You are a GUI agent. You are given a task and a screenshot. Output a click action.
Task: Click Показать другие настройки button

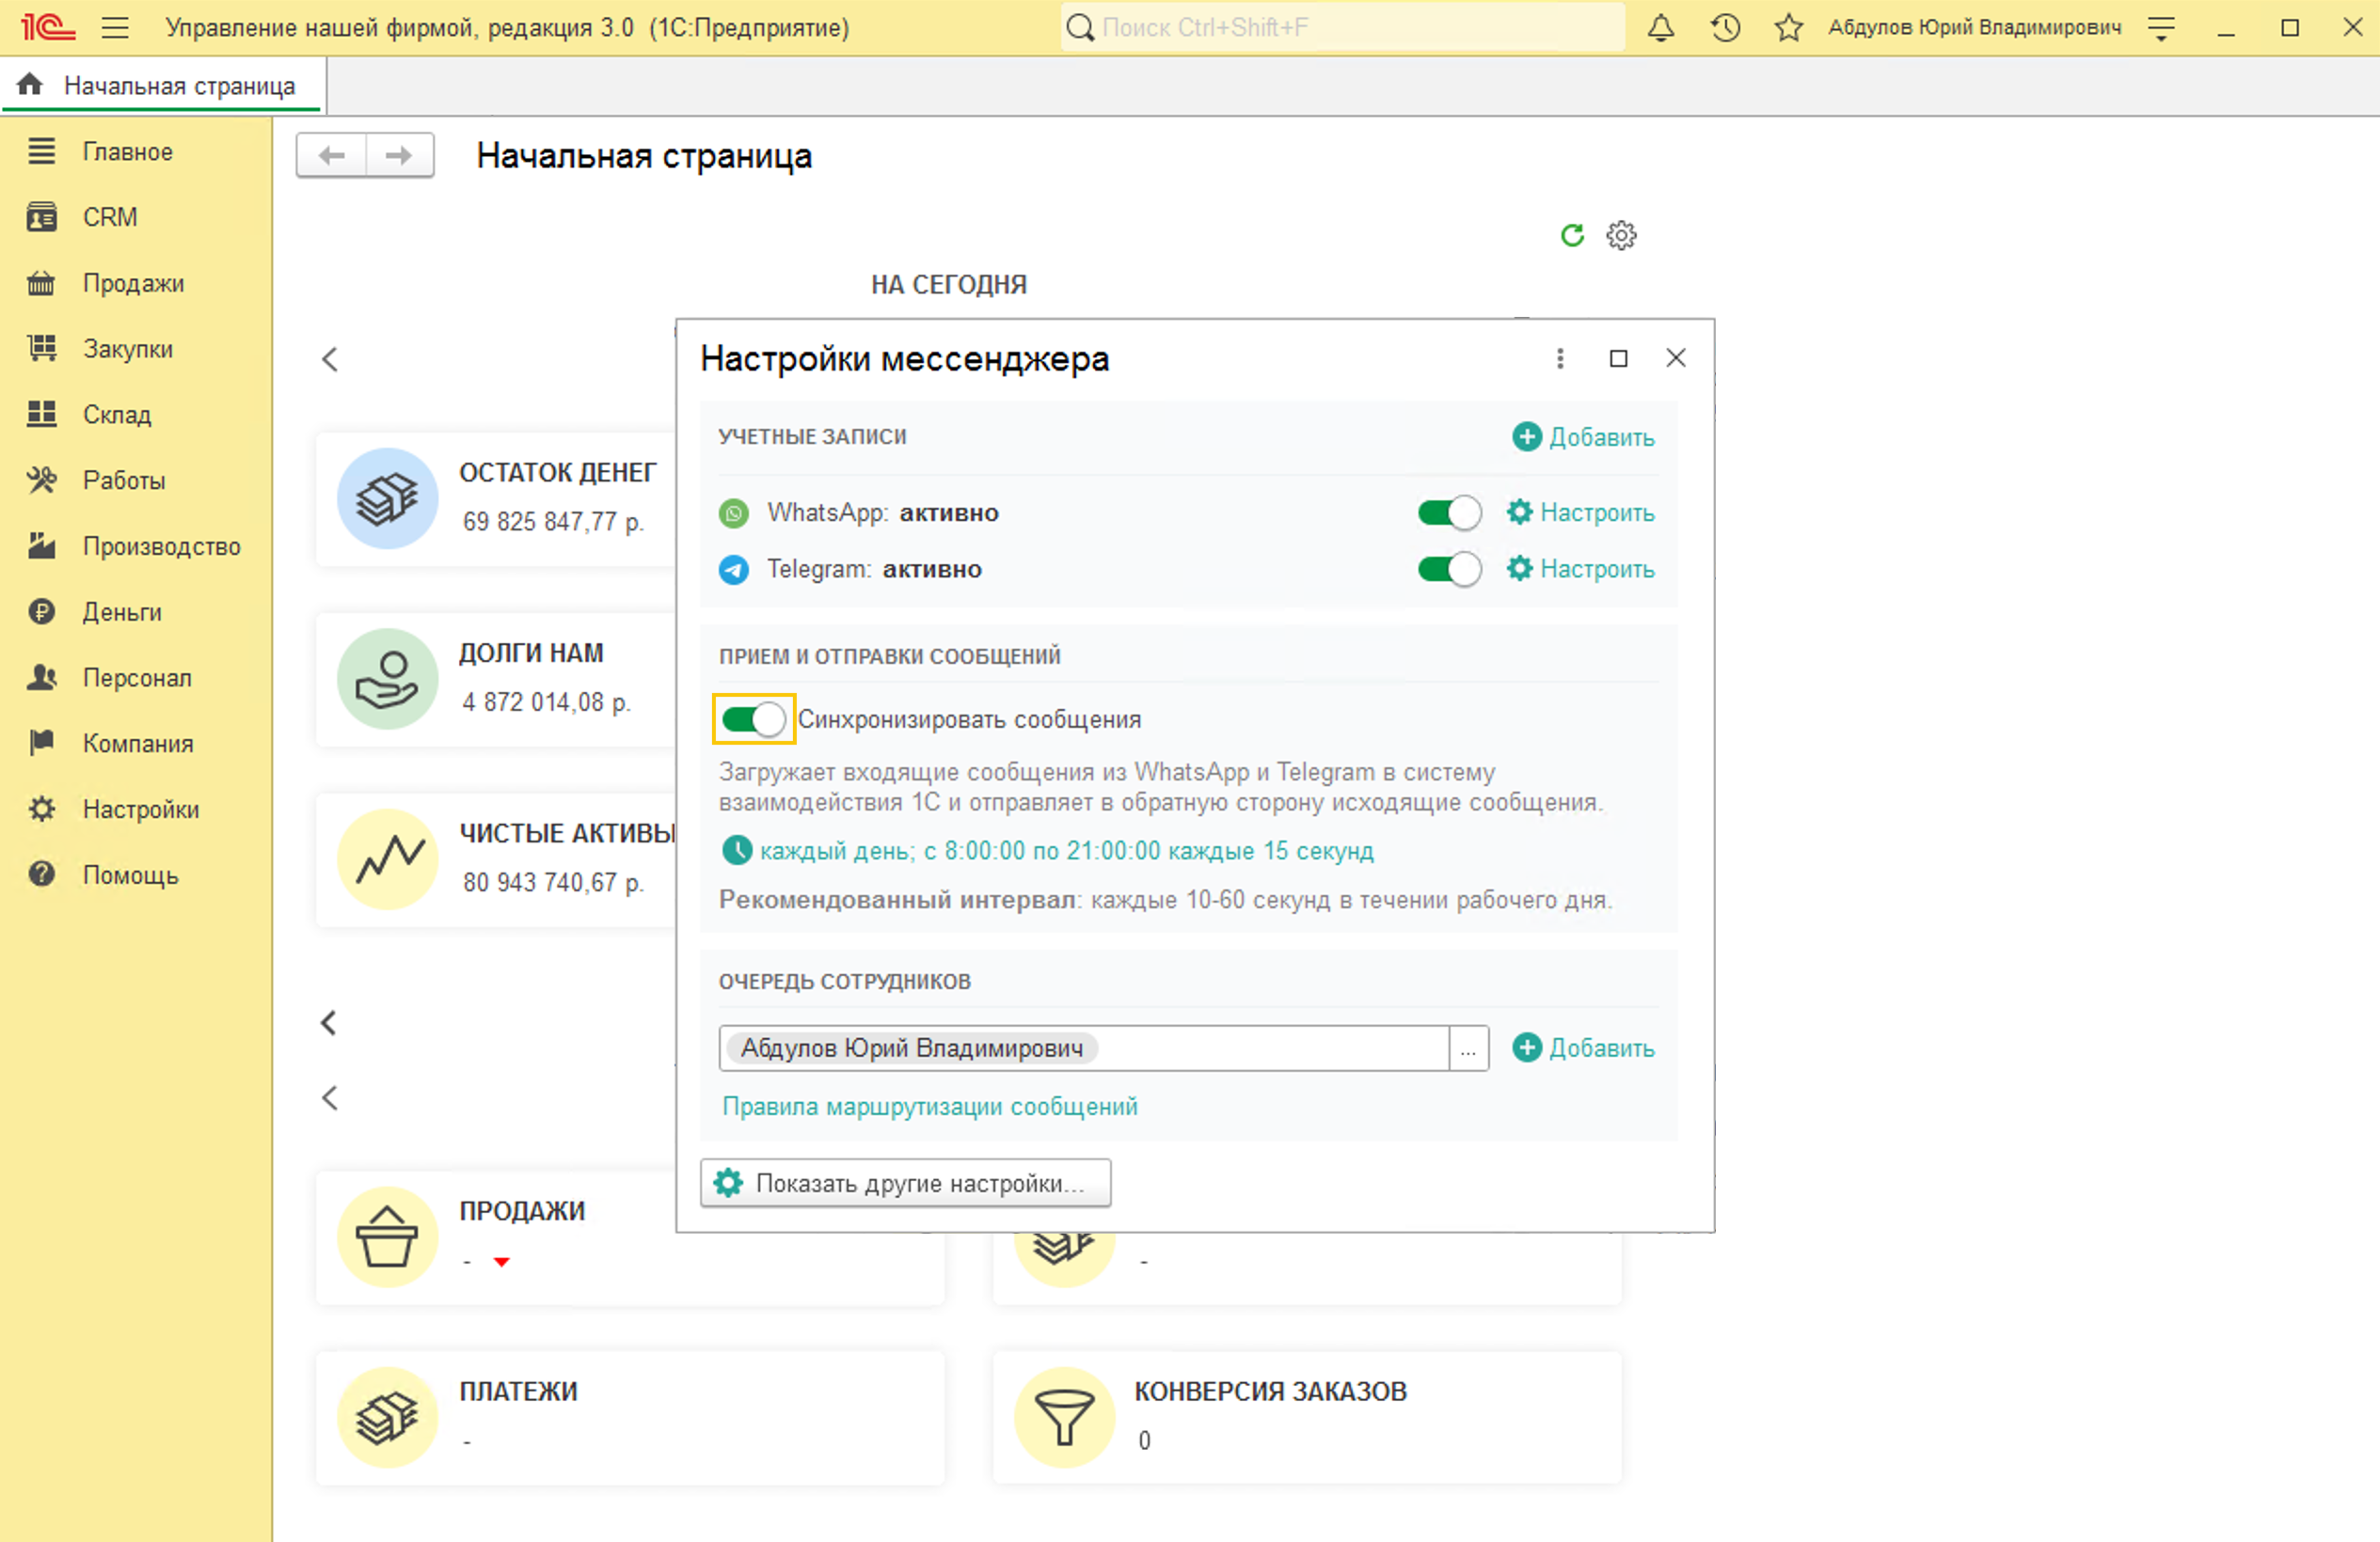[x=905, y=1184]
